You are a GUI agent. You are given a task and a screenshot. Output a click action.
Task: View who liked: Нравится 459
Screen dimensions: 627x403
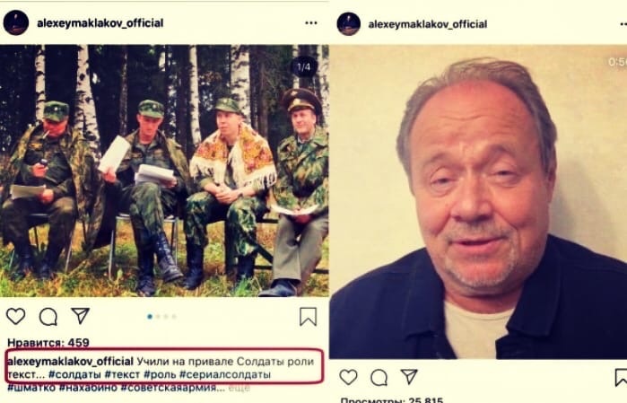48,343
